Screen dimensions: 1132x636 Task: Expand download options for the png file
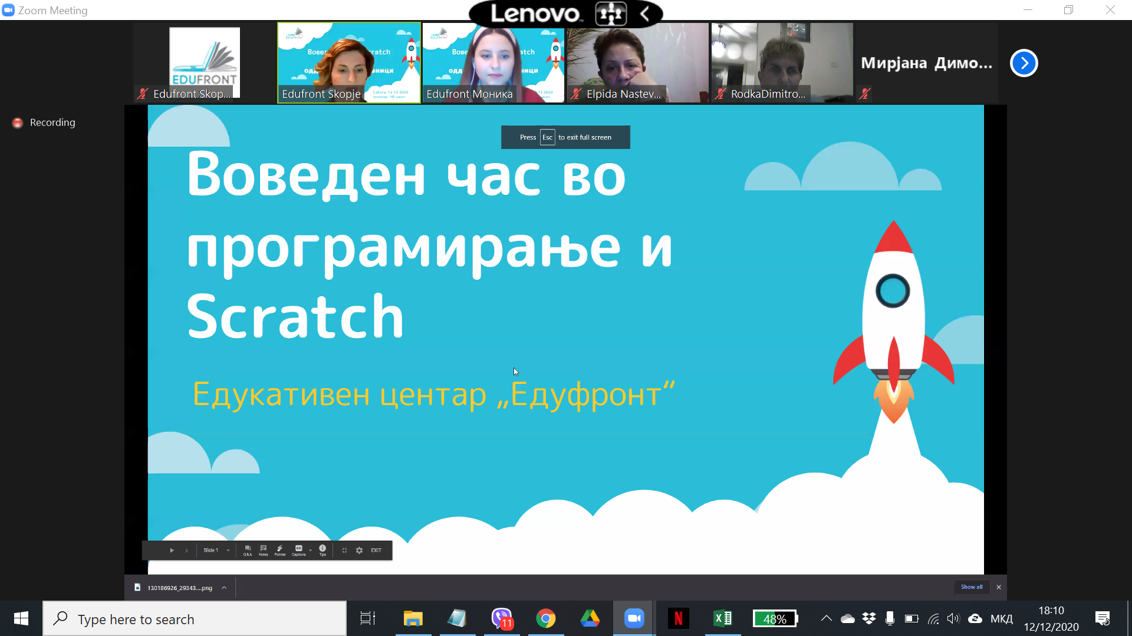224,587
